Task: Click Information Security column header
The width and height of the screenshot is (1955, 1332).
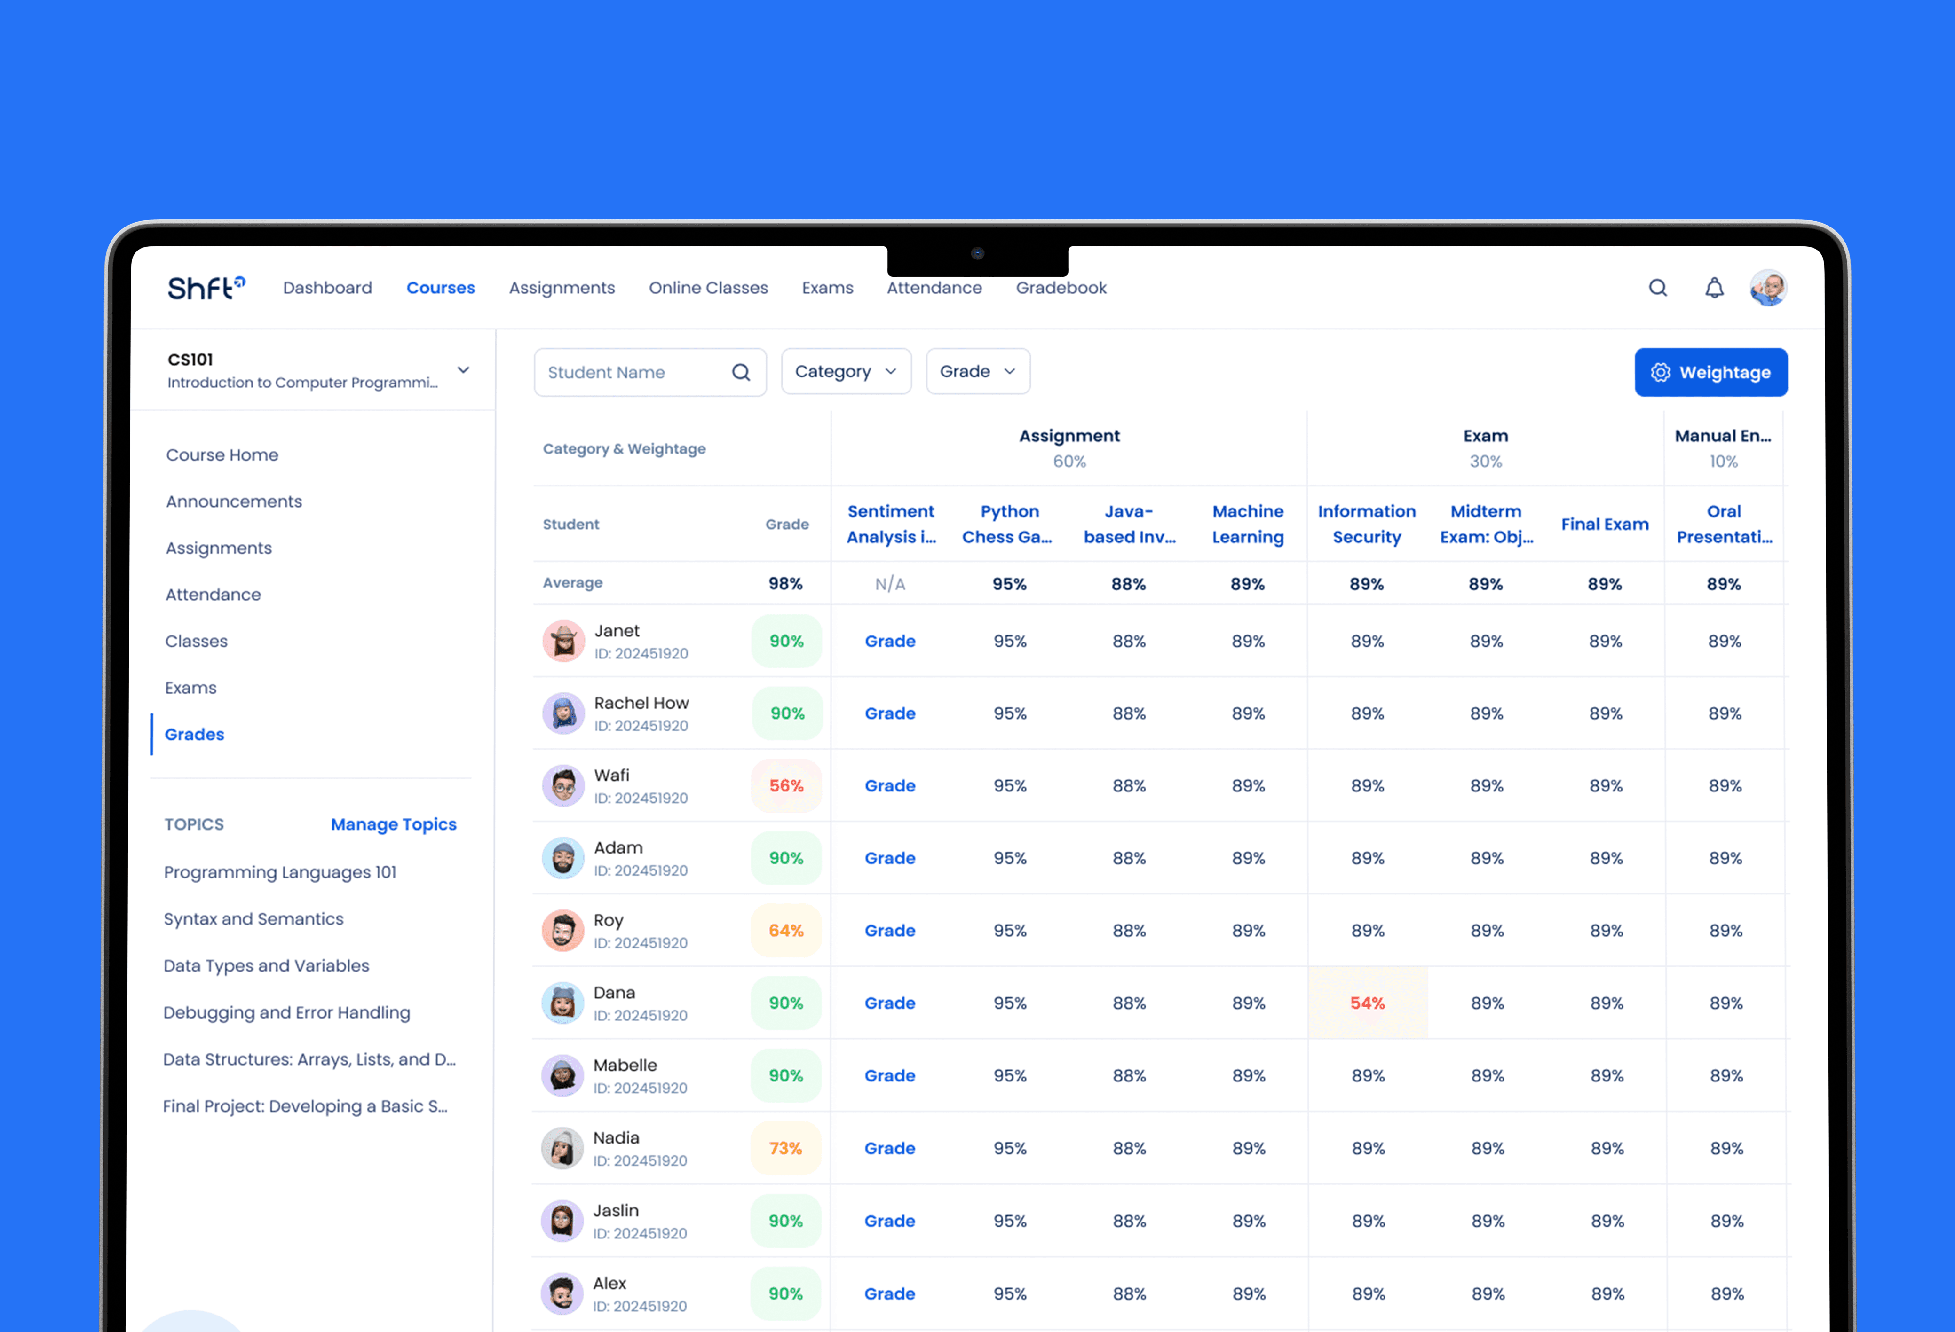Action: 1367,524
